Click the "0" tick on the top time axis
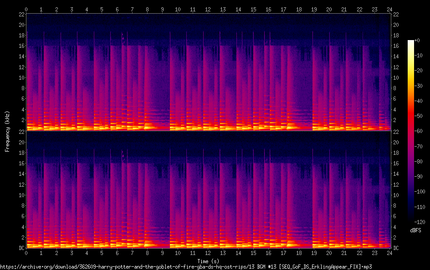Screen dimensions: 430x270 pyautogui.click(x=26, y=10)
